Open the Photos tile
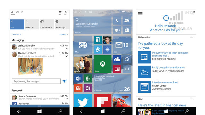Viewport: 205px width, 115px height. pos(83,64)
